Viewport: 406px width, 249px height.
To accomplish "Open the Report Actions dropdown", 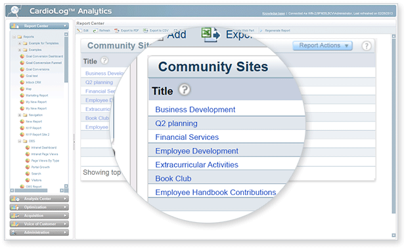I will tap(323, 45).
